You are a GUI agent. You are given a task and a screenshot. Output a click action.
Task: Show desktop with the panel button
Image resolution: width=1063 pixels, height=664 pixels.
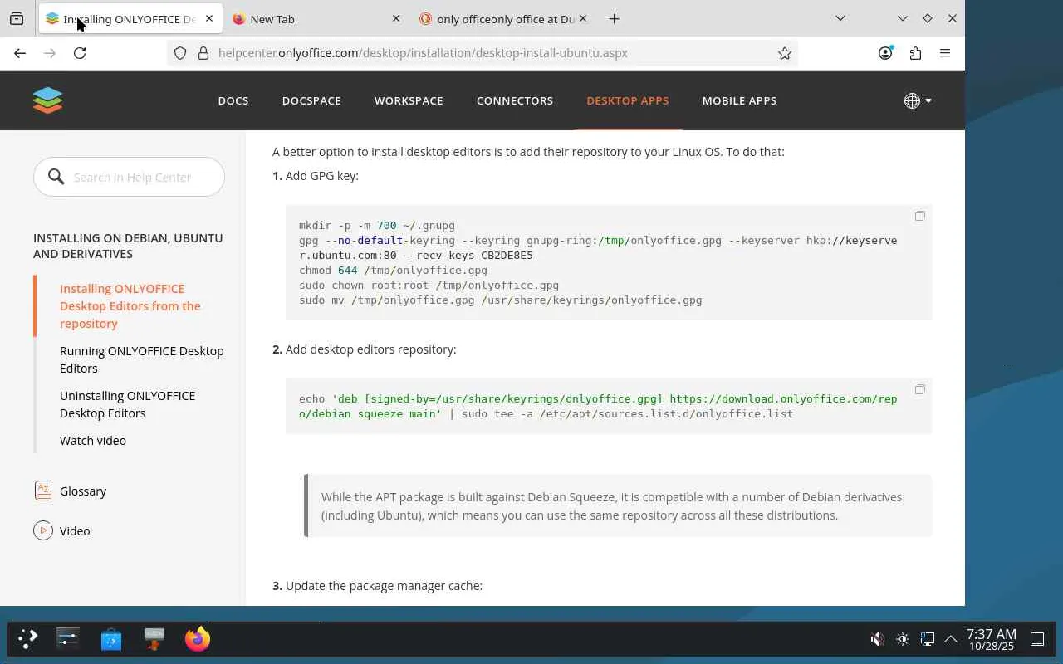click(1037, 639)
